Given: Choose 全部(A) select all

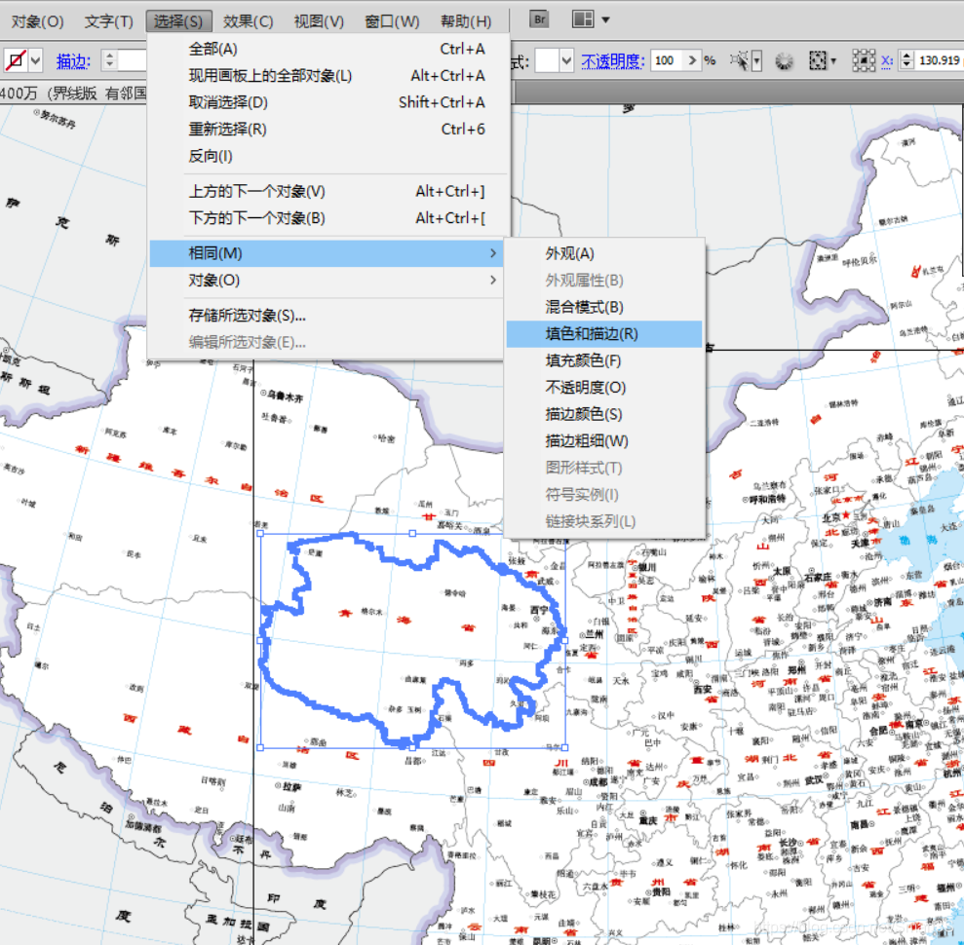Looking at the screenshot, I should [328, 49].
